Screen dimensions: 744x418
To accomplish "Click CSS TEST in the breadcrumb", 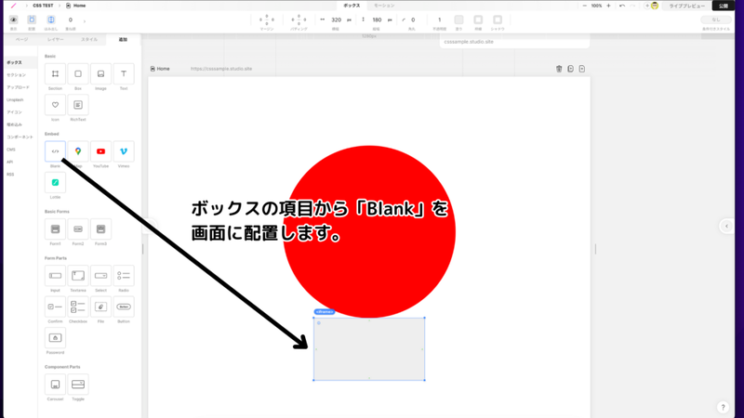I will tap(43, 6).
